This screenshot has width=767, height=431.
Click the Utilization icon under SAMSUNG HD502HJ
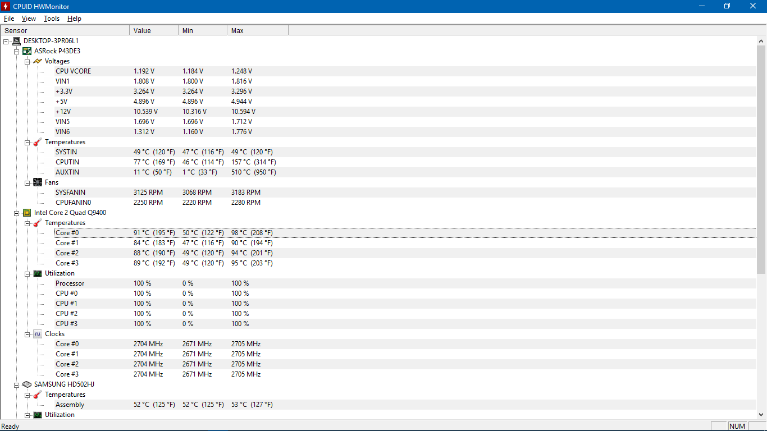(38, 415)
